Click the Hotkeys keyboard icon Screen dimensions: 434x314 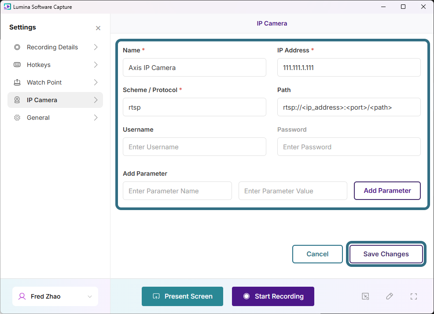pos(17,65)
